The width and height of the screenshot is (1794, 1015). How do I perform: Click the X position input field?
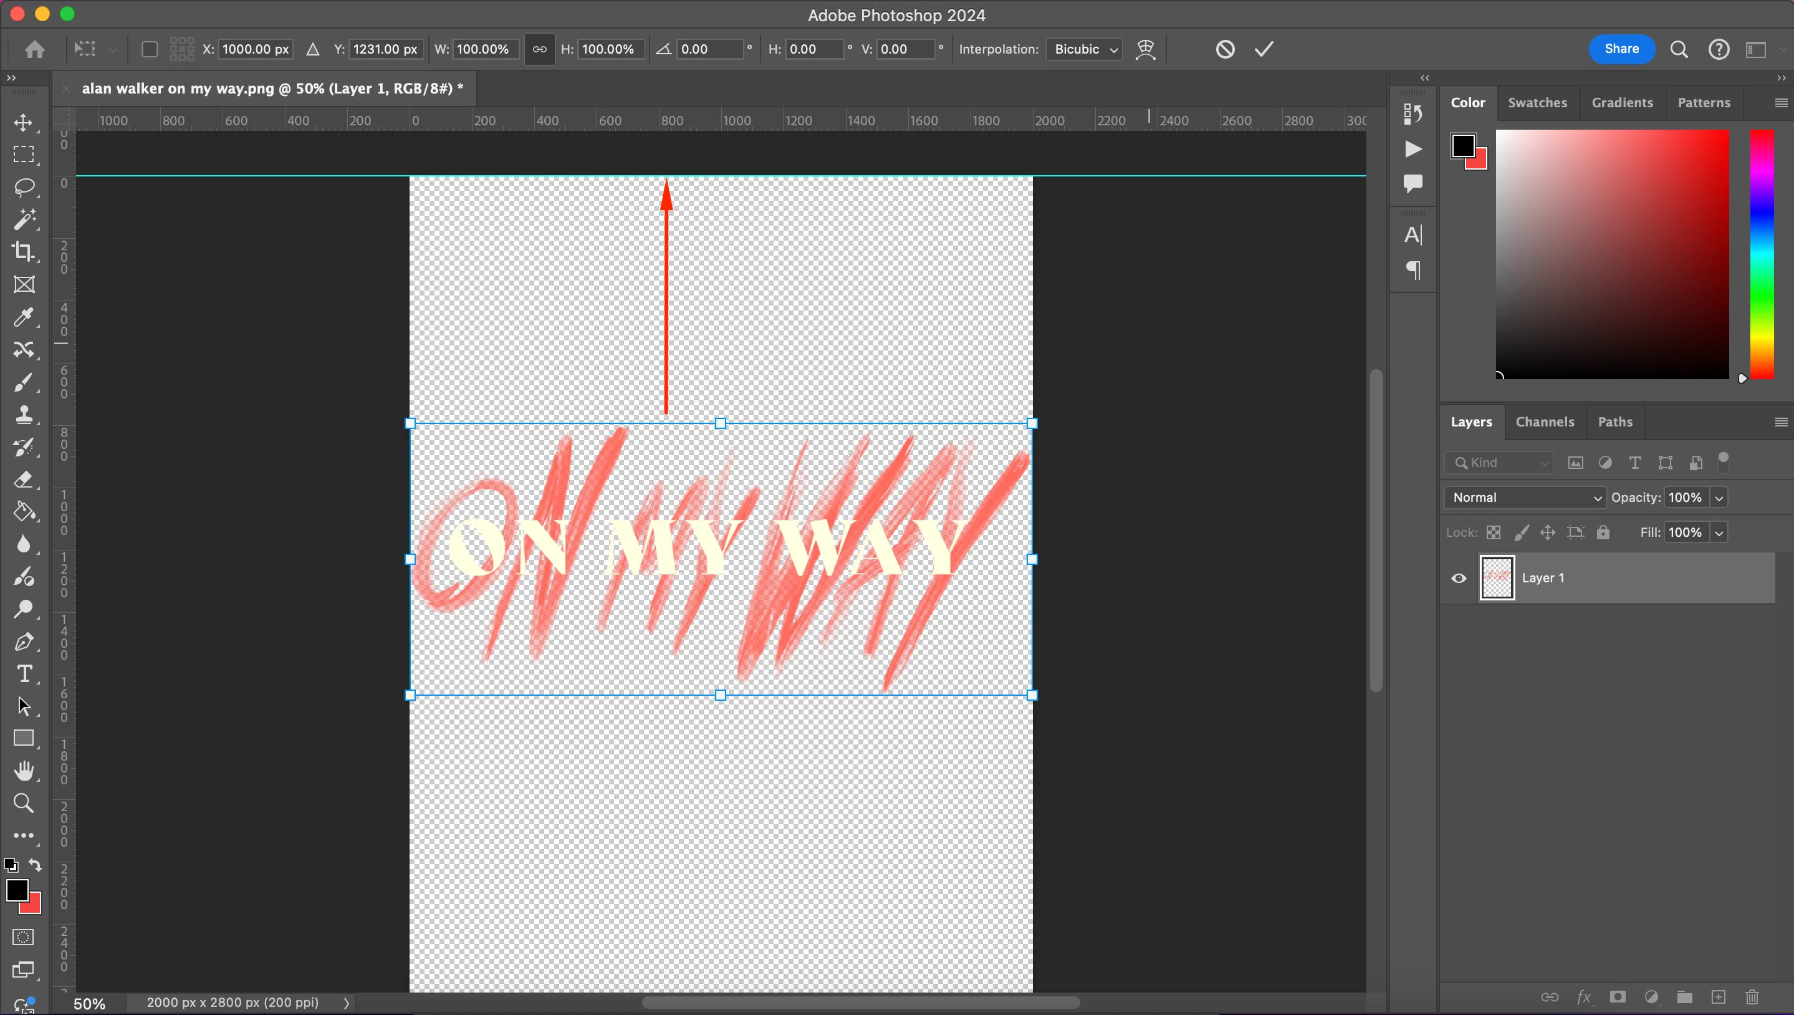tap(255, 49)
